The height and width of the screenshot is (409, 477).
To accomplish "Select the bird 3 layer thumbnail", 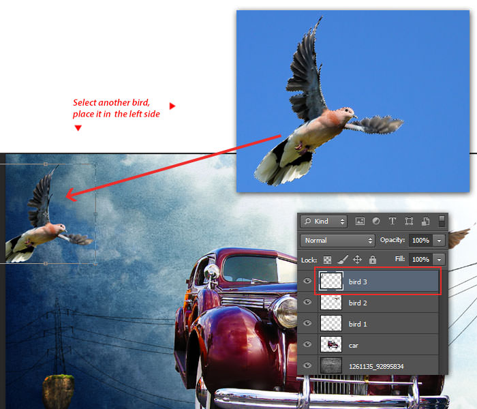I will (331, 281).
